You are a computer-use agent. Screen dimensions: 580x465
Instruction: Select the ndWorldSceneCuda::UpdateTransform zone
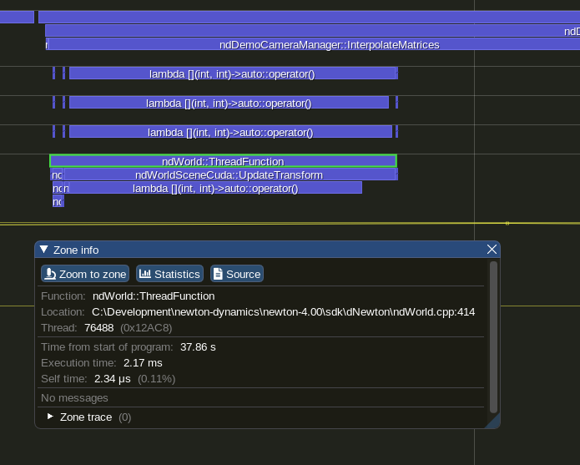229,174
